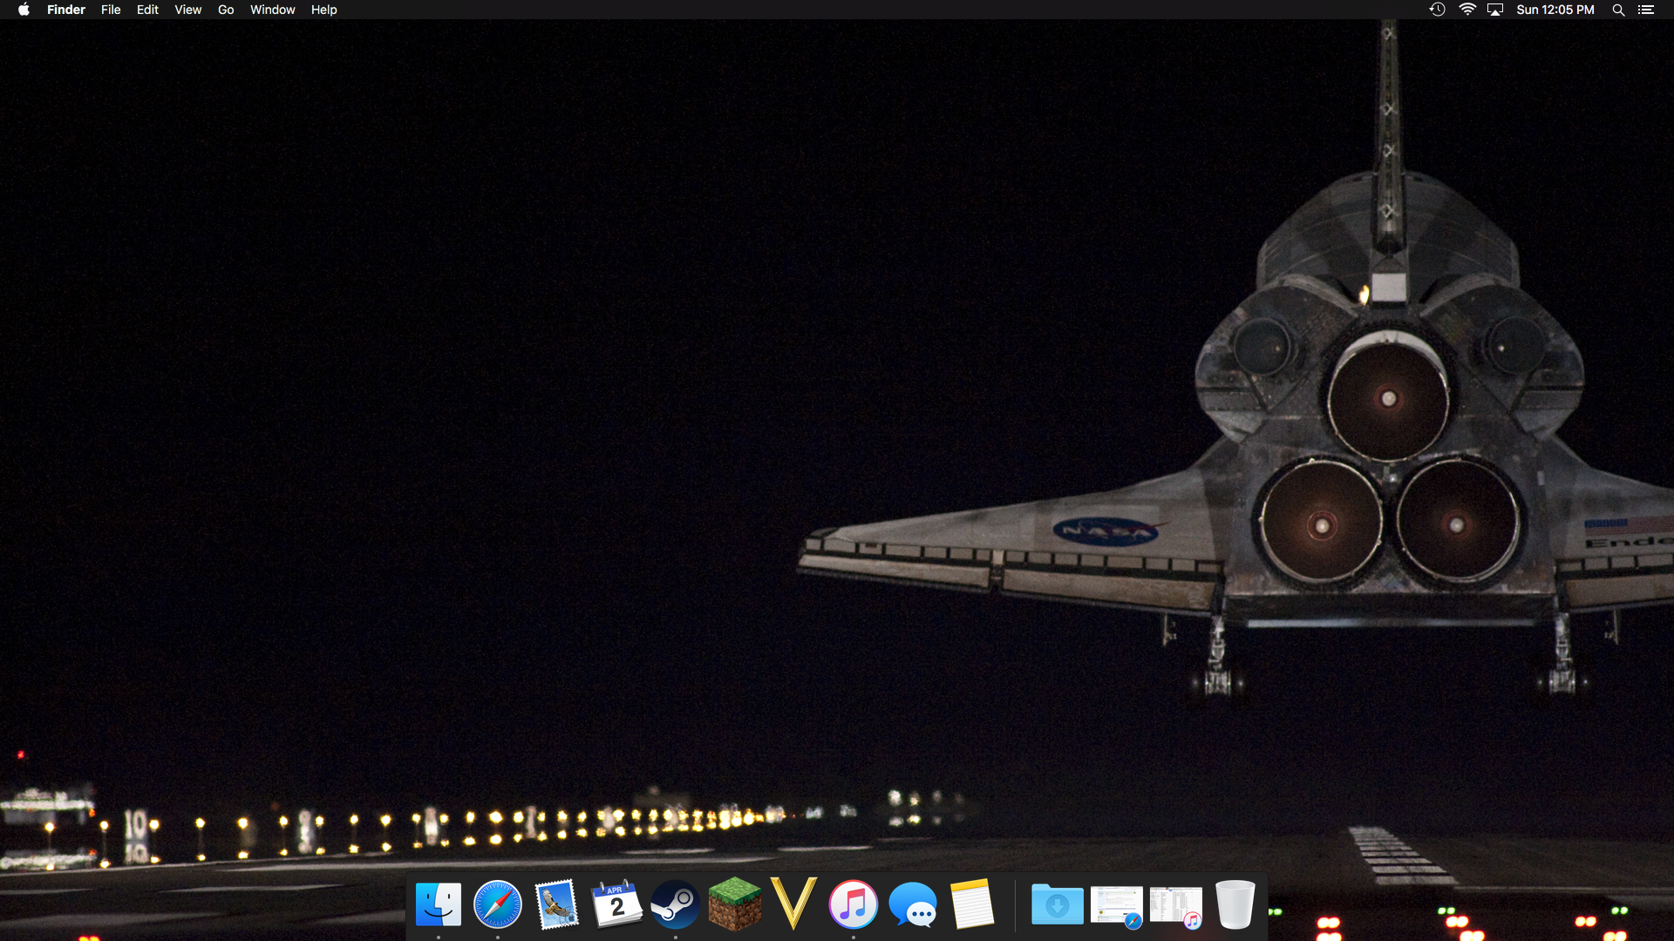Open Spotlight search magnifier
The image size is (1674, 941).
[1618, 10]
